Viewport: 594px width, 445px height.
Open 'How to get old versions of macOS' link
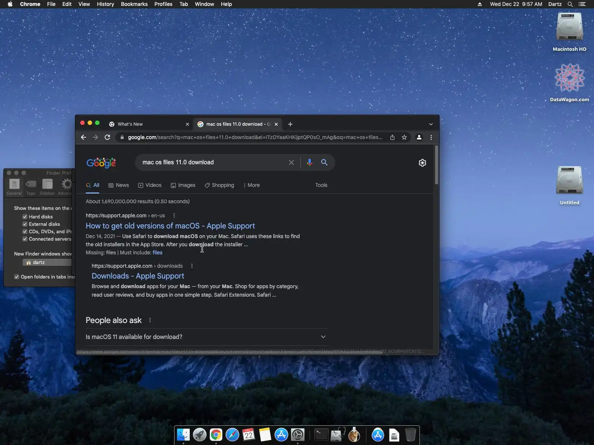tap(170, 226)
